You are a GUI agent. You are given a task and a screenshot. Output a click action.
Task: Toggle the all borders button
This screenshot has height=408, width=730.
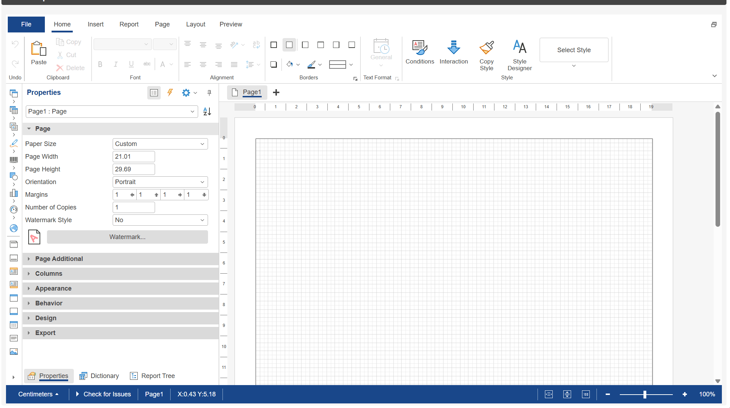coord(274,45)
